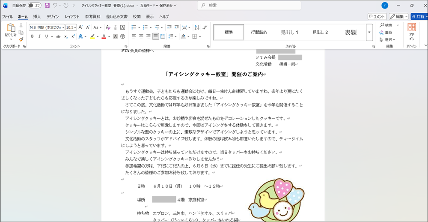Align text to the left
Screen dimensions: 428x222
tap(134, 36)
